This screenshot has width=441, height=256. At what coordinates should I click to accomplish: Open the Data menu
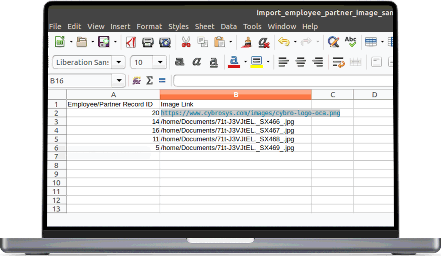pyautogui.click(x=229, y=26)
